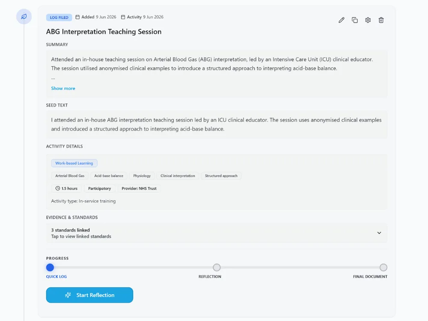Image resolution: width=428 pixels, height=321 pixels.
Task: Click the duplicate copy icon
Action: click(354, 20)
